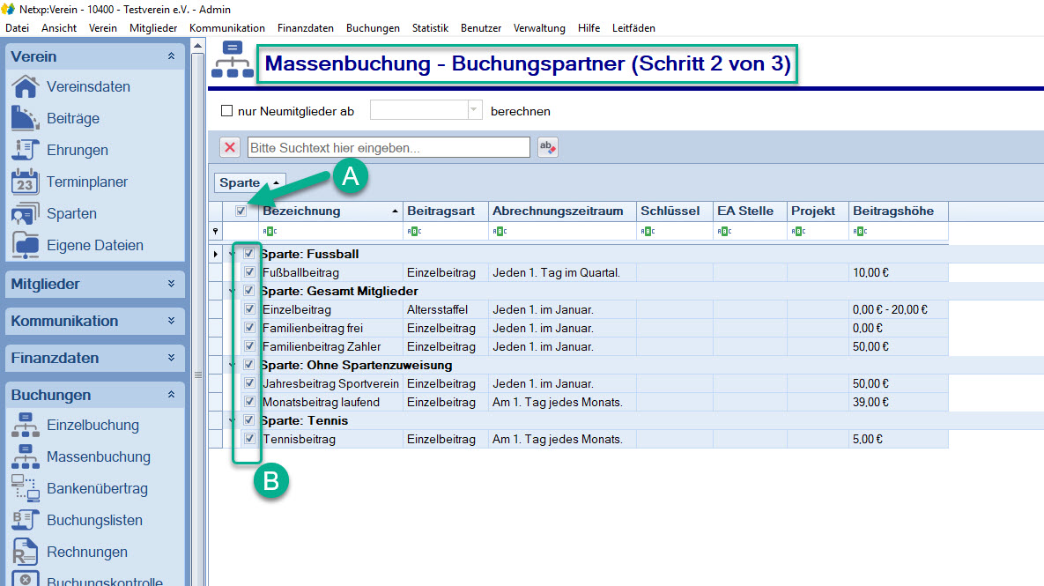
Task: Open Sparten icon in sidebar
Action: click(26, 214)
